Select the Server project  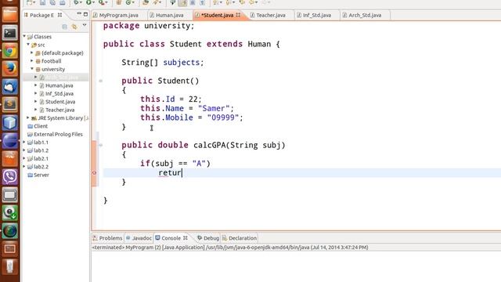point(41,175)
